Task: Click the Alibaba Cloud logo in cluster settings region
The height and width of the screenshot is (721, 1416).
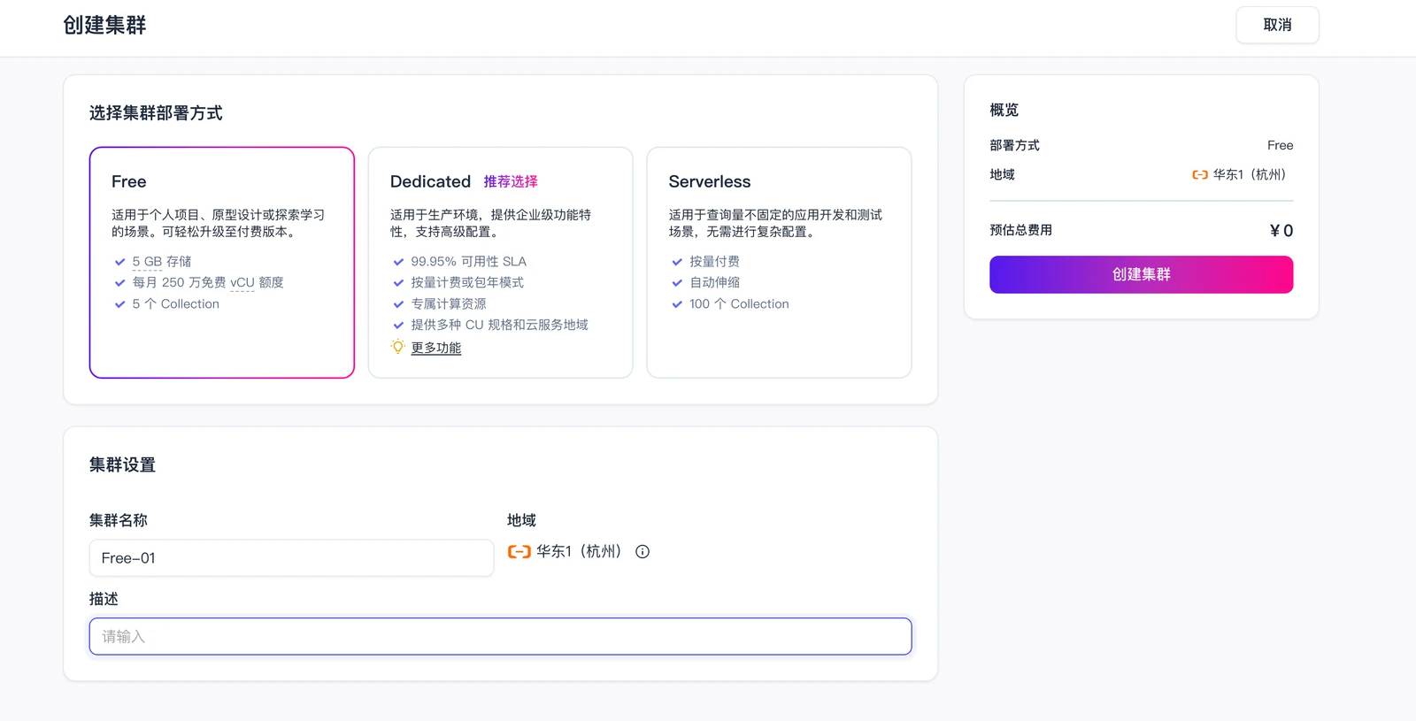Action: (x=519, y=551)
